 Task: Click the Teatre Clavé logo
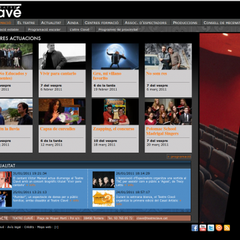click(11, 11)
